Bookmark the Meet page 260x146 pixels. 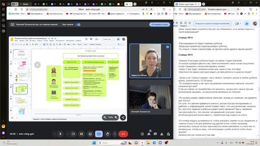point(152,9)
